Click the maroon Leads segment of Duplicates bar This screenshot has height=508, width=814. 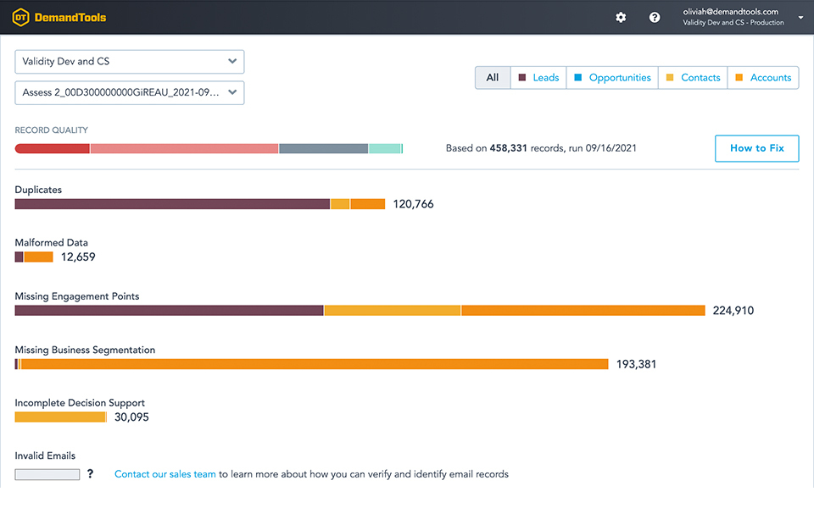pos(172,204)
